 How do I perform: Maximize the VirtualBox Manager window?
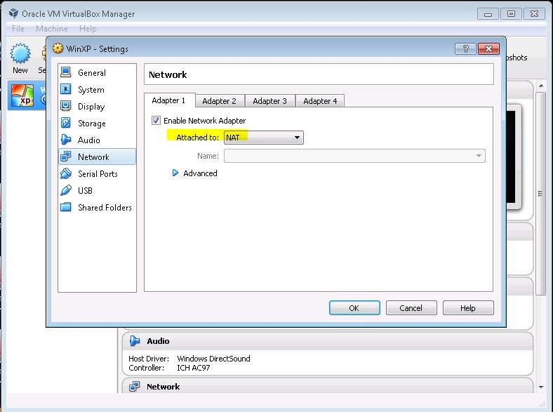coord(511,14)
